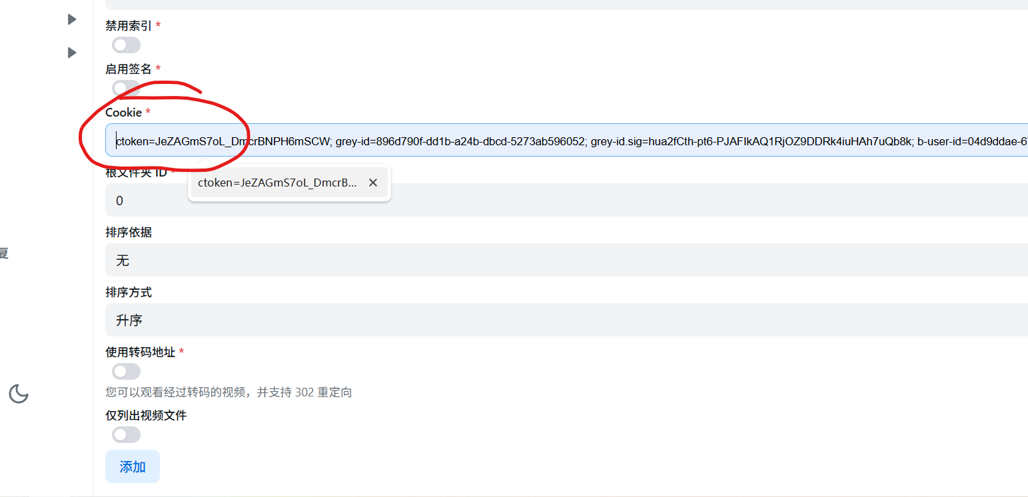The height and width of the screenshot is (497, 1028).
Task: Click the 添加 button
Action: (133, 466)
